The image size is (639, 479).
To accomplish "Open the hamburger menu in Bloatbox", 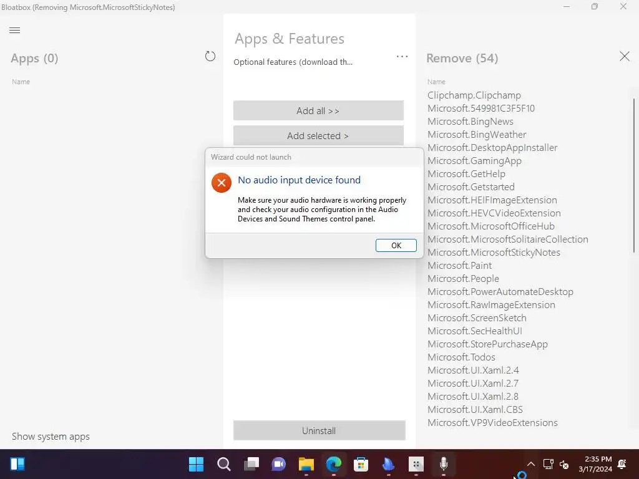I will (15, 30).
